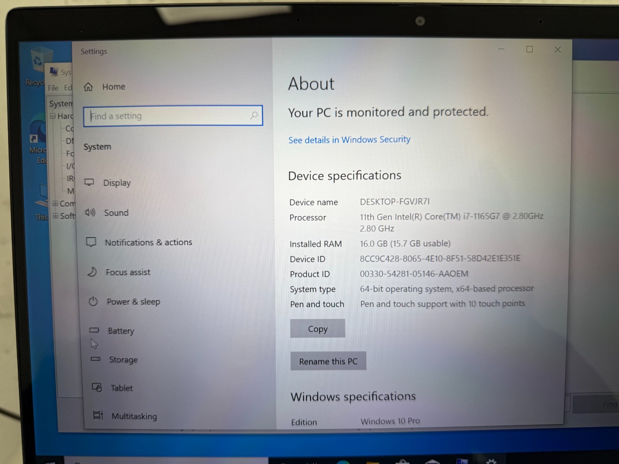Click the magnifier icon in the search box

click(254, 115)
